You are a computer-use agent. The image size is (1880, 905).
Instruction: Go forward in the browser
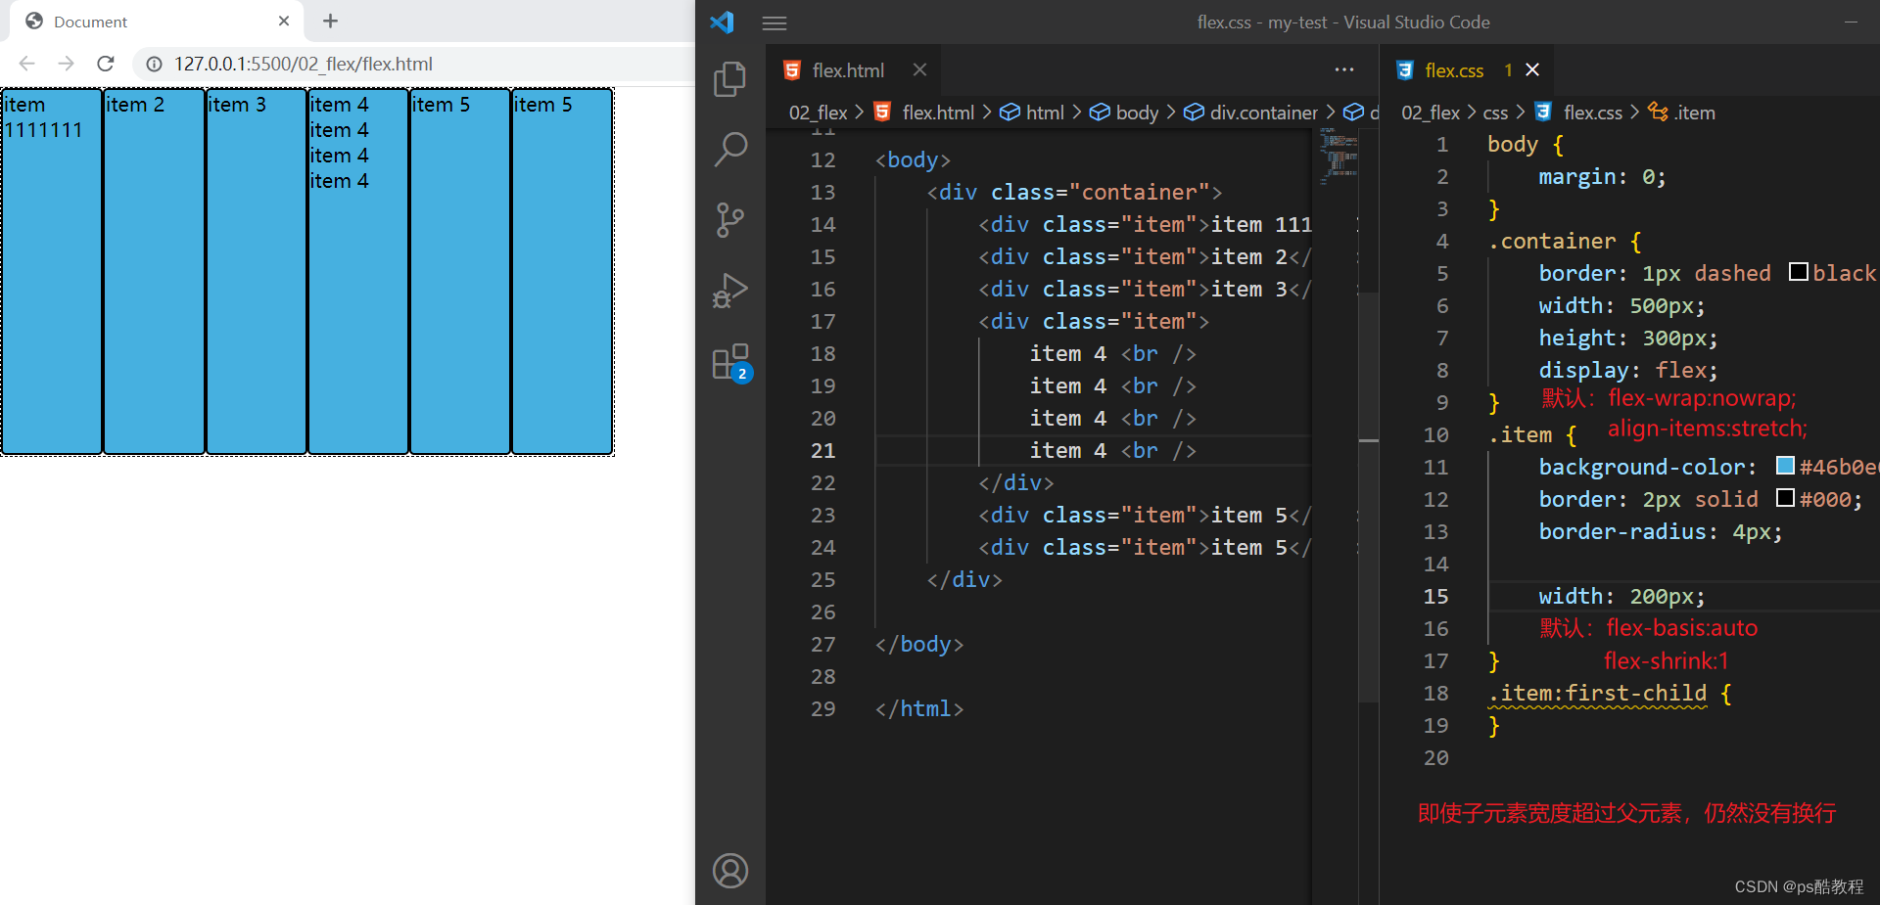[x=66, y=64]
